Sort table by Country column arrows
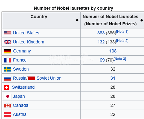 [x=77, y=20]
